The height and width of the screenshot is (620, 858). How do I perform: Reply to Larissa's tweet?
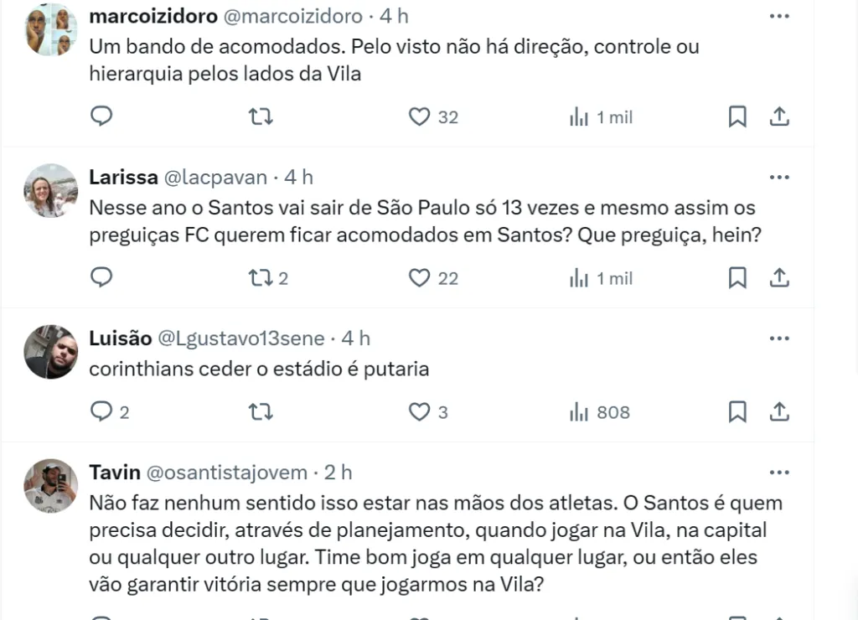(101, 277)
